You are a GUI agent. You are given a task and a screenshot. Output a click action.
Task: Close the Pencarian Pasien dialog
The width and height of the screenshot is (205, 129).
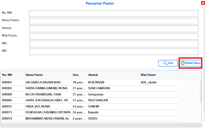click(203, 3)
